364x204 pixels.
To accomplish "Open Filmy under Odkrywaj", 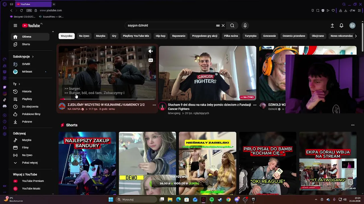I will click(30, 148).
